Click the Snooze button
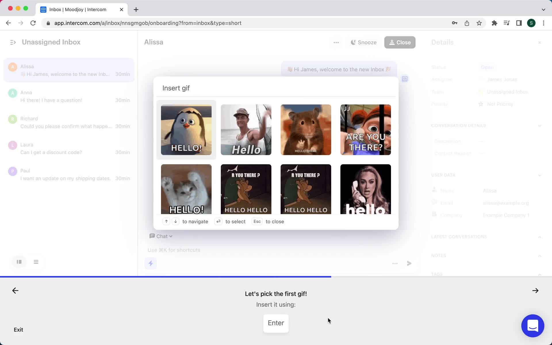552x345 pixels. 363,42
